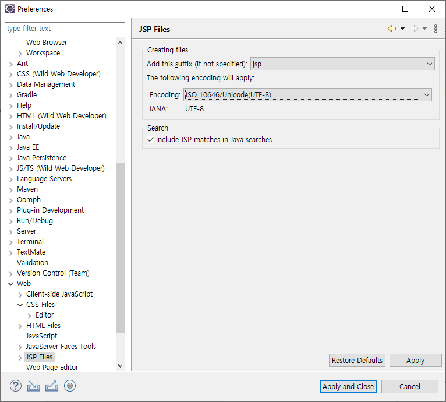Click the tree vertical scrollbar thumb
The image size is (446, 402).
(120, 248)
